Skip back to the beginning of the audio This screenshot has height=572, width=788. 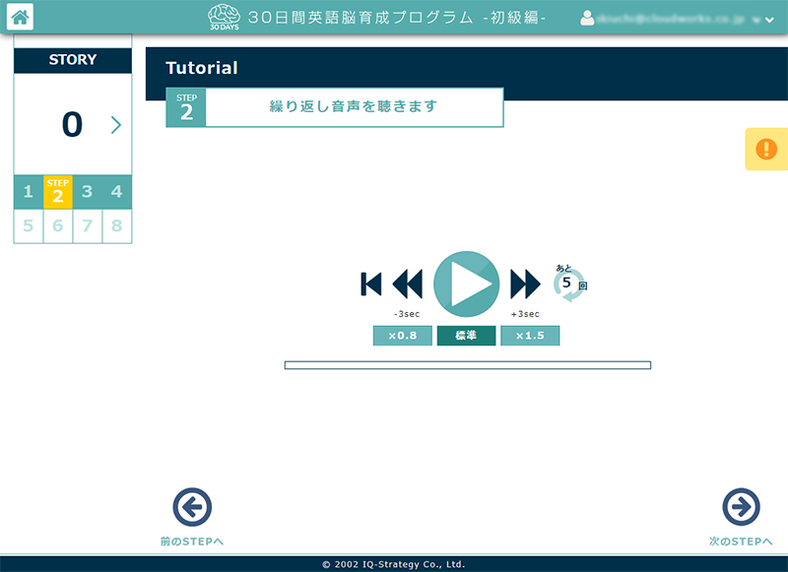tap(371, 284)
